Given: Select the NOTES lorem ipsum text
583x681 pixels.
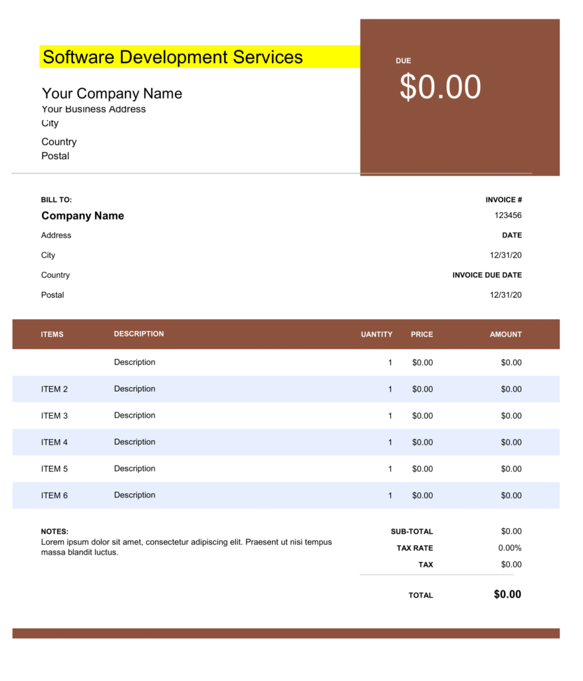Looking at the screenshot, I should click(186, 547).
